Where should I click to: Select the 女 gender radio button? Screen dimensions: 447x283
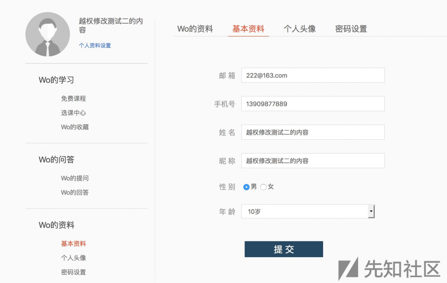263,187
